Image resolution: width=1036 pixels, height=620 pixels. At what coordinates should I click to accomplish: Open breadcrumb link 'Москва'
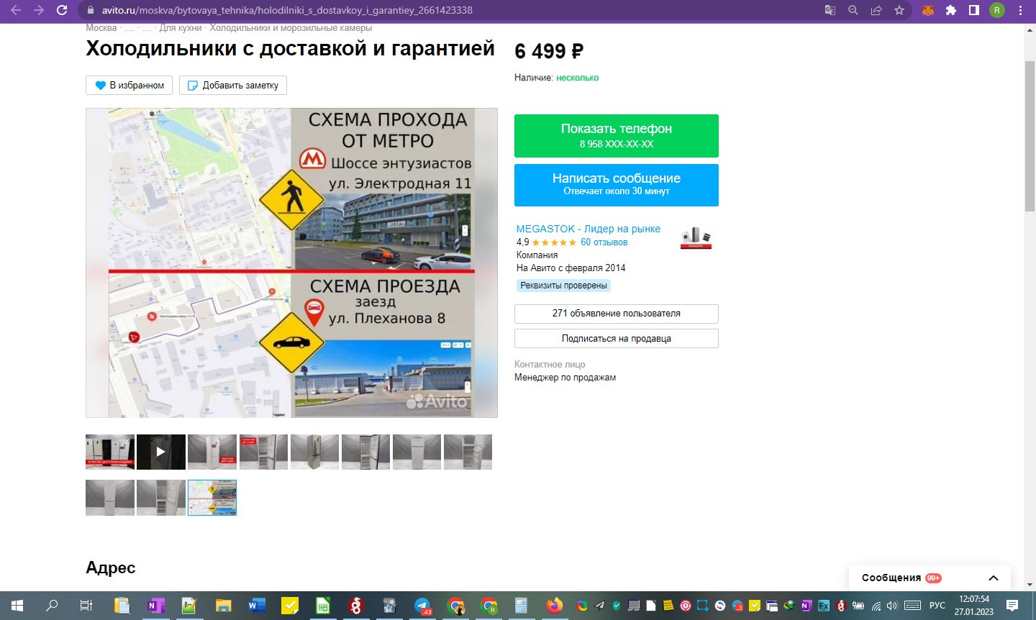click(101, 28)
